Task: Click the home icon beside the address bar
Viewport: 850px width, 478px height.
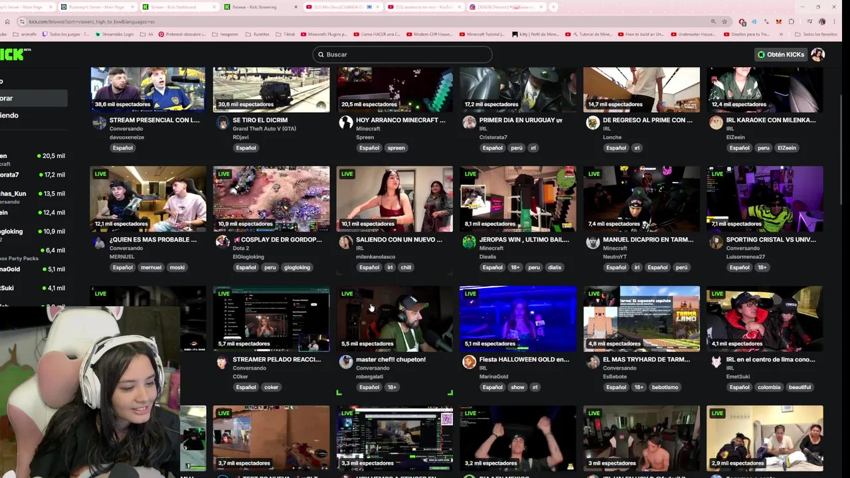Action: click(x=7, y=21)
